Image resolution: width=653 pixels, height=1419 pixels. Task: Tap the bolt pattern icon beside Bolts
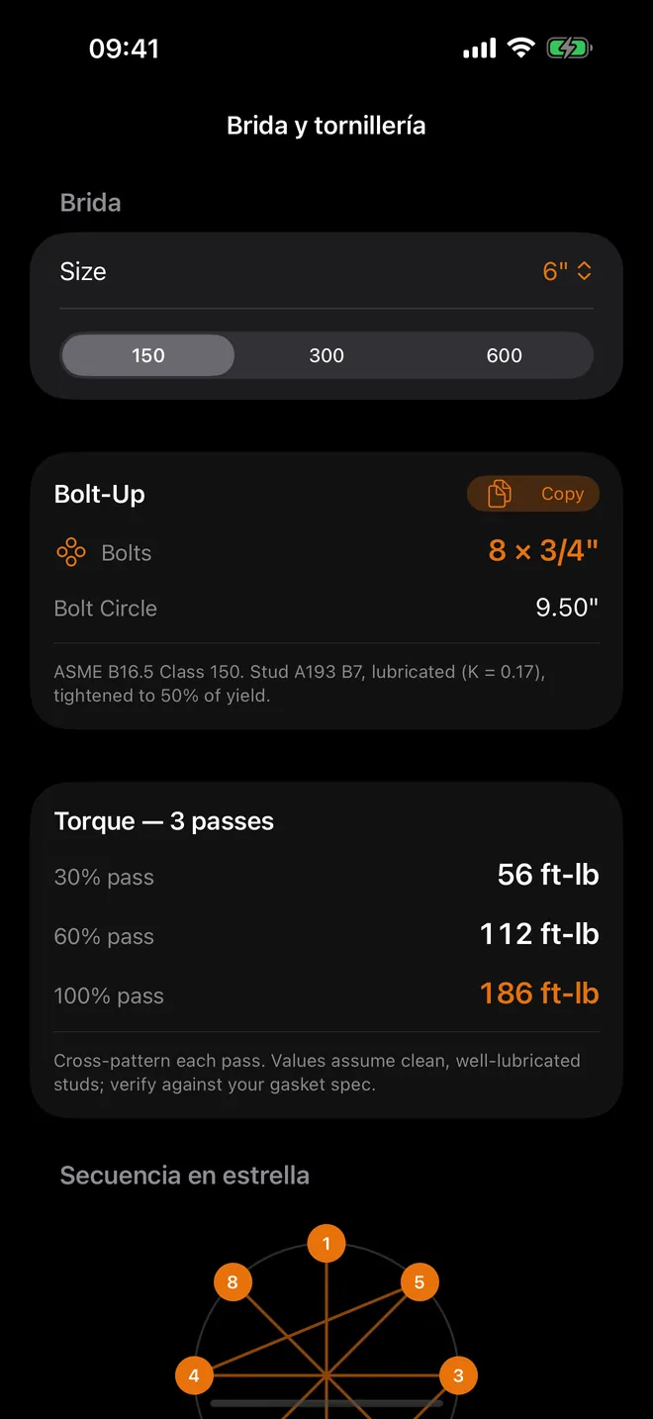pyautogui.click(x=71, y=552)
